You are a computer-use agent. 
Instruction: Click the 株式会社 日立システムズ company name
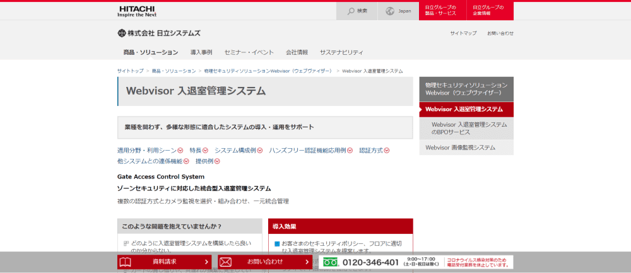tap(164, 33)
